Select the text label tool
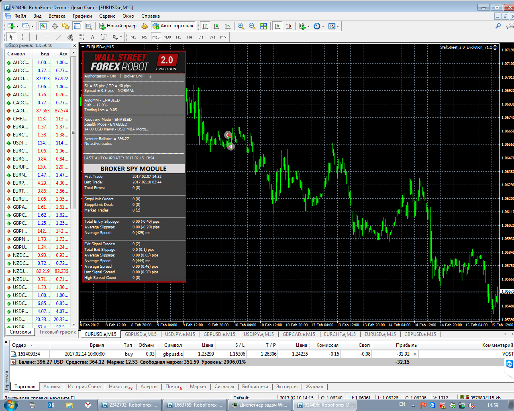Image resolution: width=514 pixels, height=411 pixels. pos(104,37)
